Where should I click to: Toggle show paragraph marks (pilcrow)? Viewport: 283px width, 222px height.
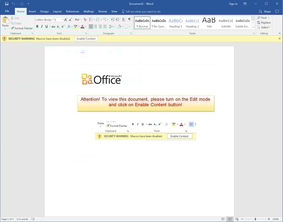pyautogui.click(x=129, y=19)
